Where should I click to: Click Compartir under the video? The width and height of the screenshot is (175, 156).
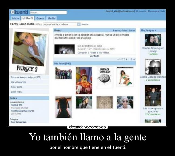82,53
